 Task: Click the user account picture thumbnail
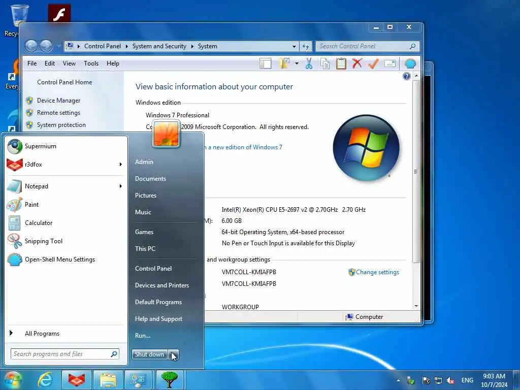[x=166, y=134]
